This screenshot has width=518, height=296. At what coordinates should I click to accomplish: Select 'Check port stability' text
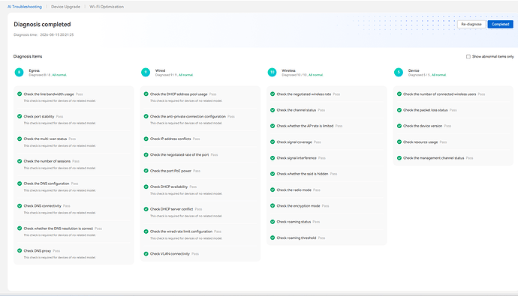tap(38, 117)
